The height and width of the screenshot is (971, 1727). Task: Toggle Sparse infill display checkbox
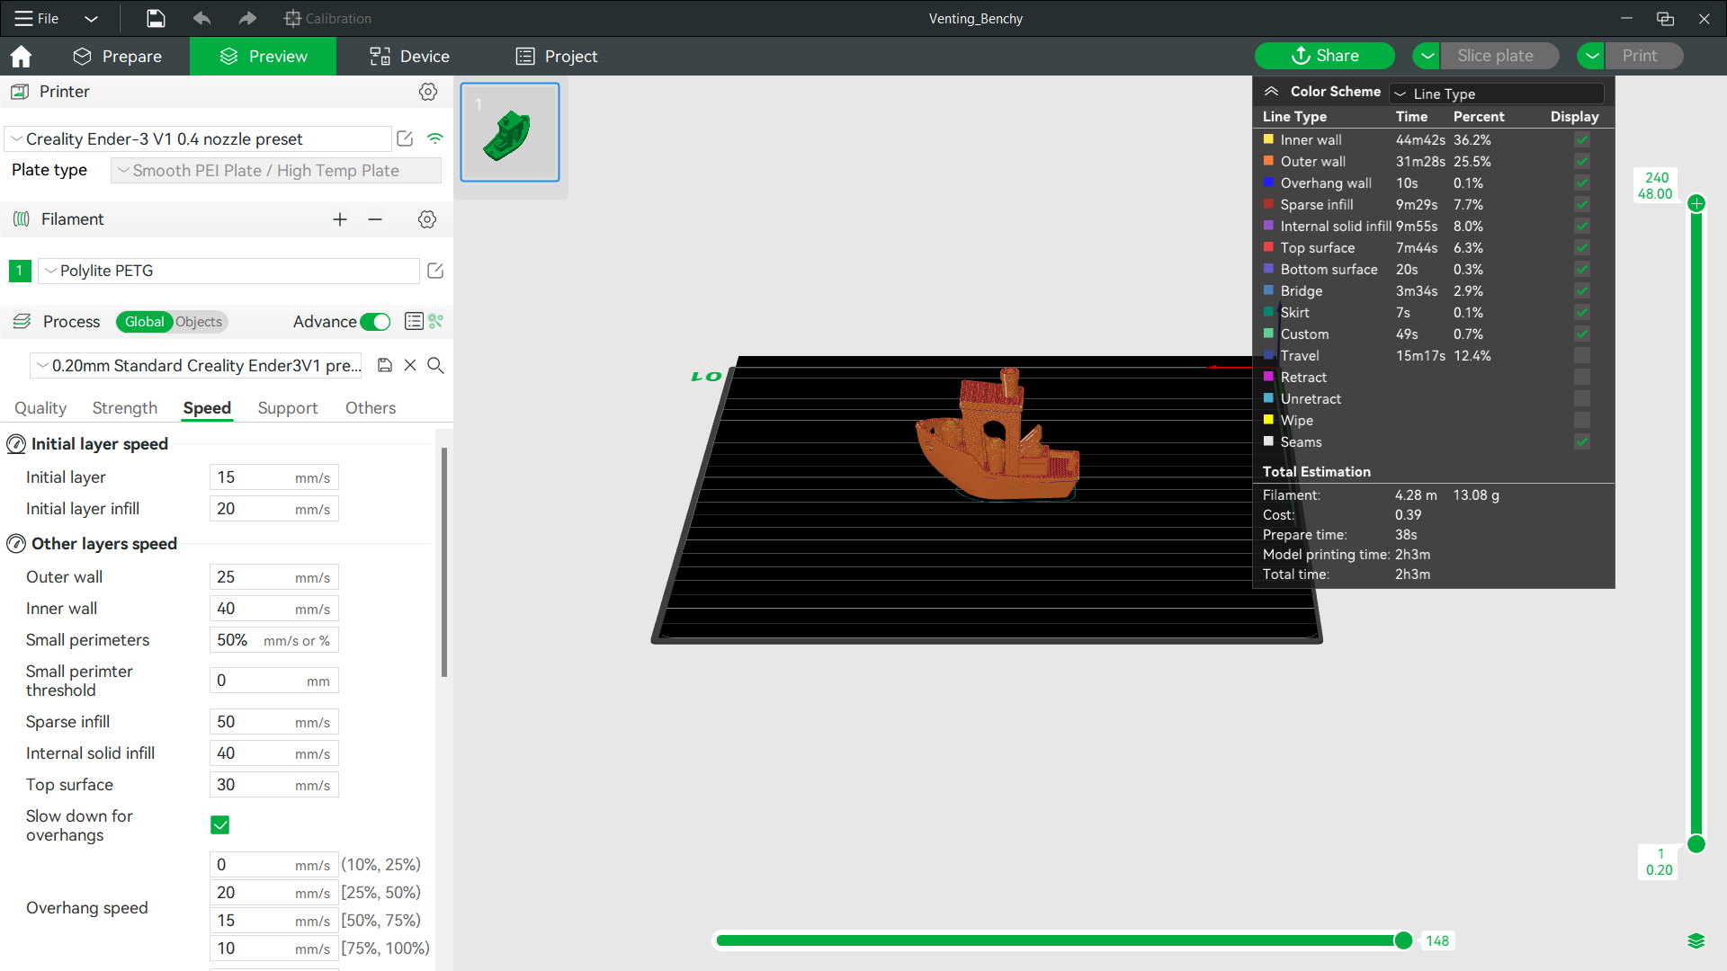1582,205
